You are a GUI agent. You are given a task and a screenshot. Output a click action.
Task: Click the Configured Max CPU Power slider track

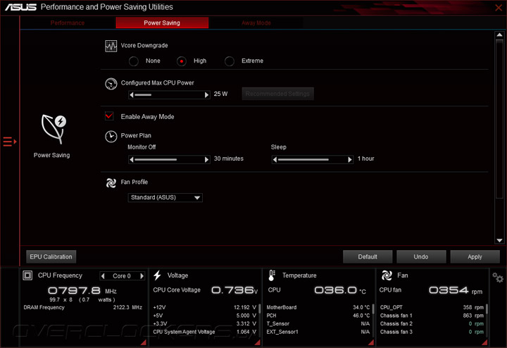pos(169,95)
